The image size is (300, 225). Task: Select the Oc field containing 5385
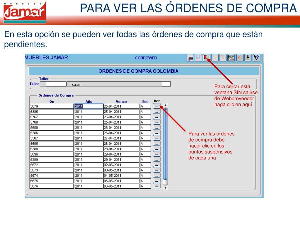click(52, 112)
